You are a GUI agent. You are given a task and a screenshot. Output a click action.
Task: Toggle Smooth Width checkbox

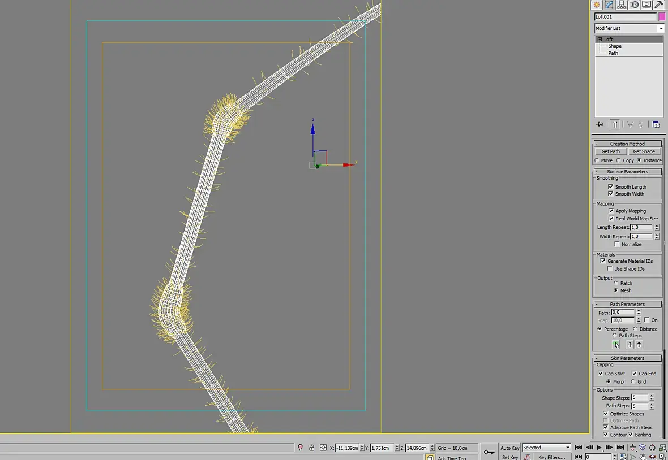point(610,193)
